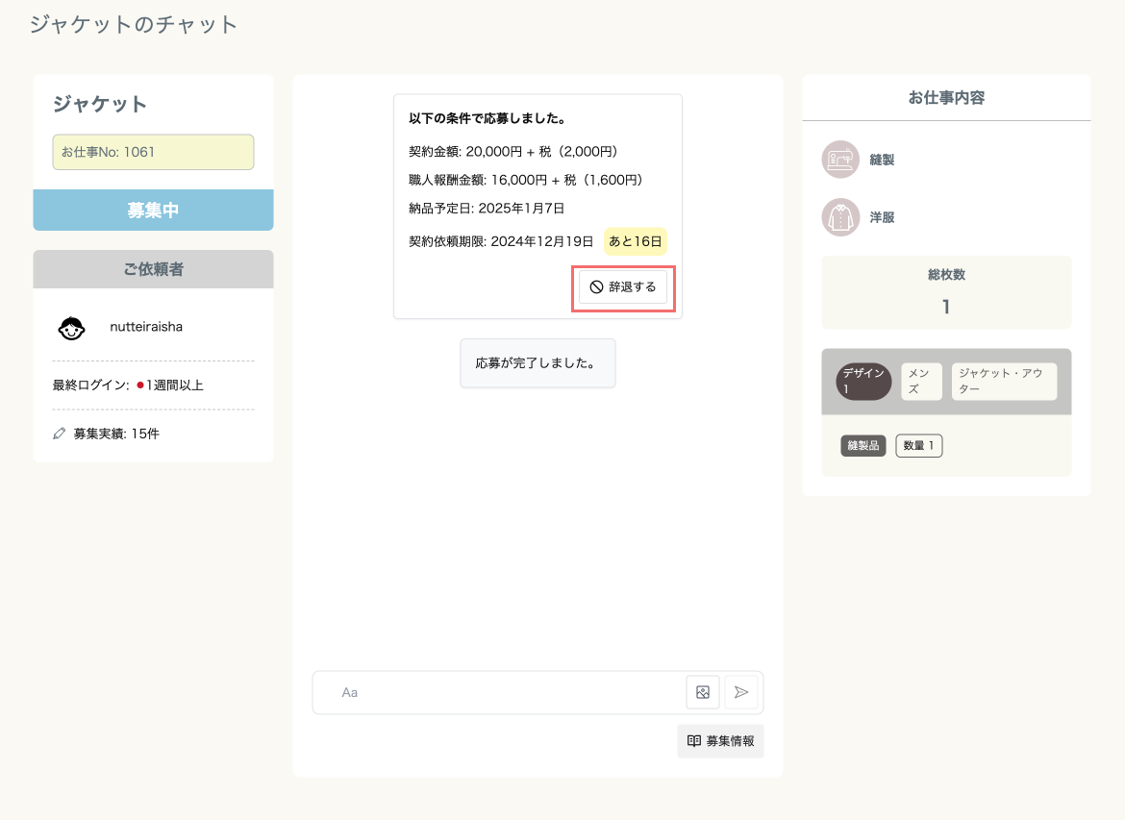Open the 募集情報 recruitment info button
The height and width of the screenshot is (820, 1125).
pyautogui.click(x=720, y=741)
